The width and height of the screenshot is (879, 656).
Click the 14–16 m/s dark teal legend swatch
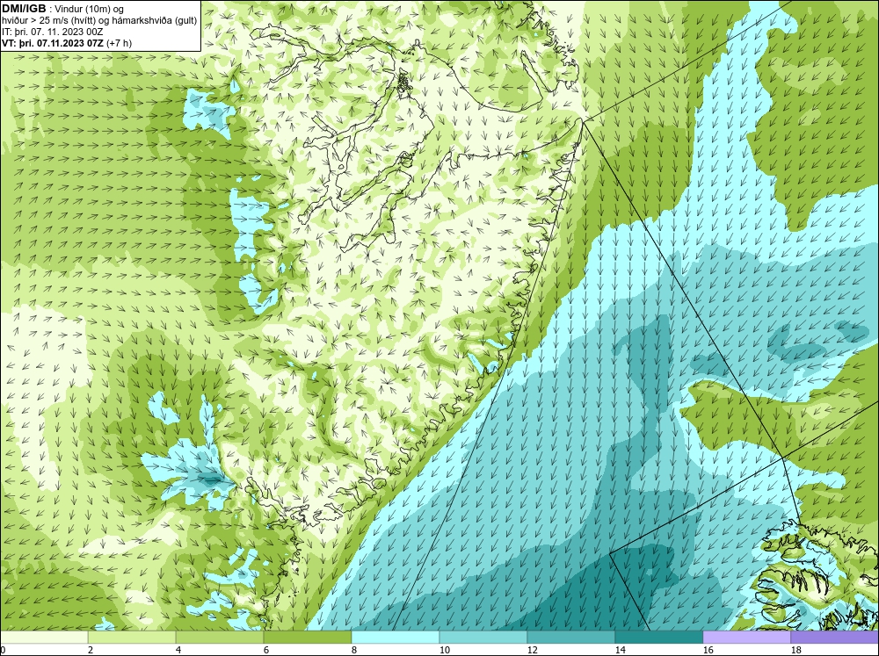pyautogui.click(x=658, y=638)
